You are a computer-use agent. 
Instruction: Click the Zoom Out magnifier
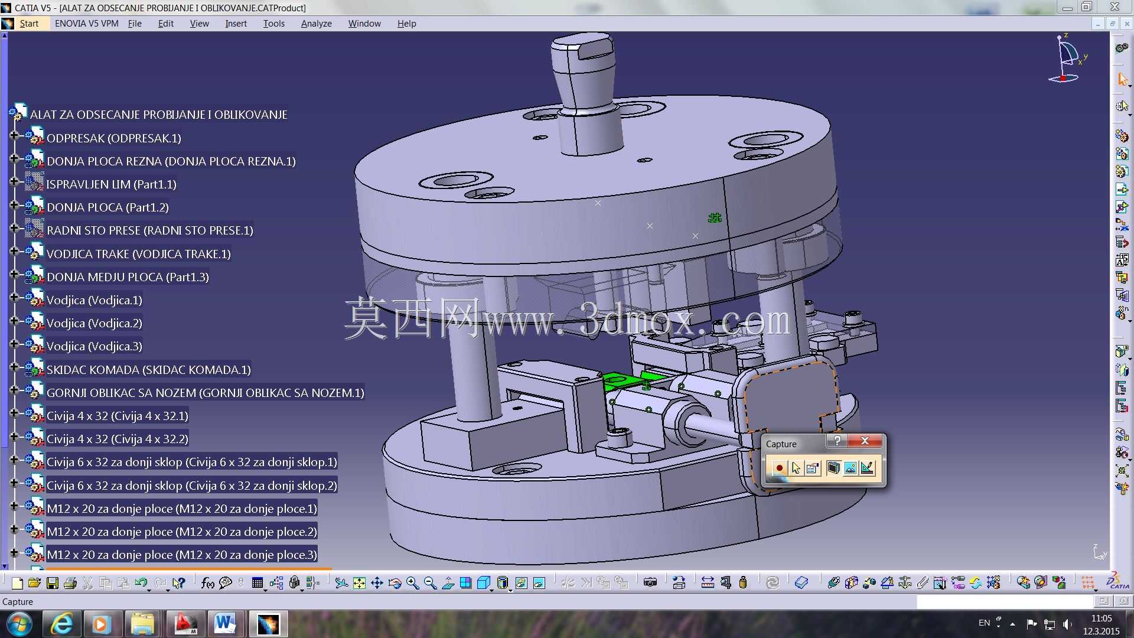[430, 583]
